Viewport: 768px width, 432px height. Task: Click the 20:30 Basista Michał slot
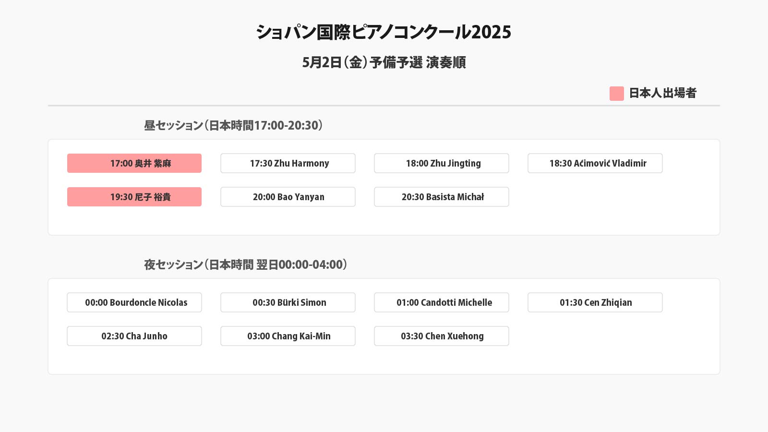pyautogui.click(x=442, y=197)
